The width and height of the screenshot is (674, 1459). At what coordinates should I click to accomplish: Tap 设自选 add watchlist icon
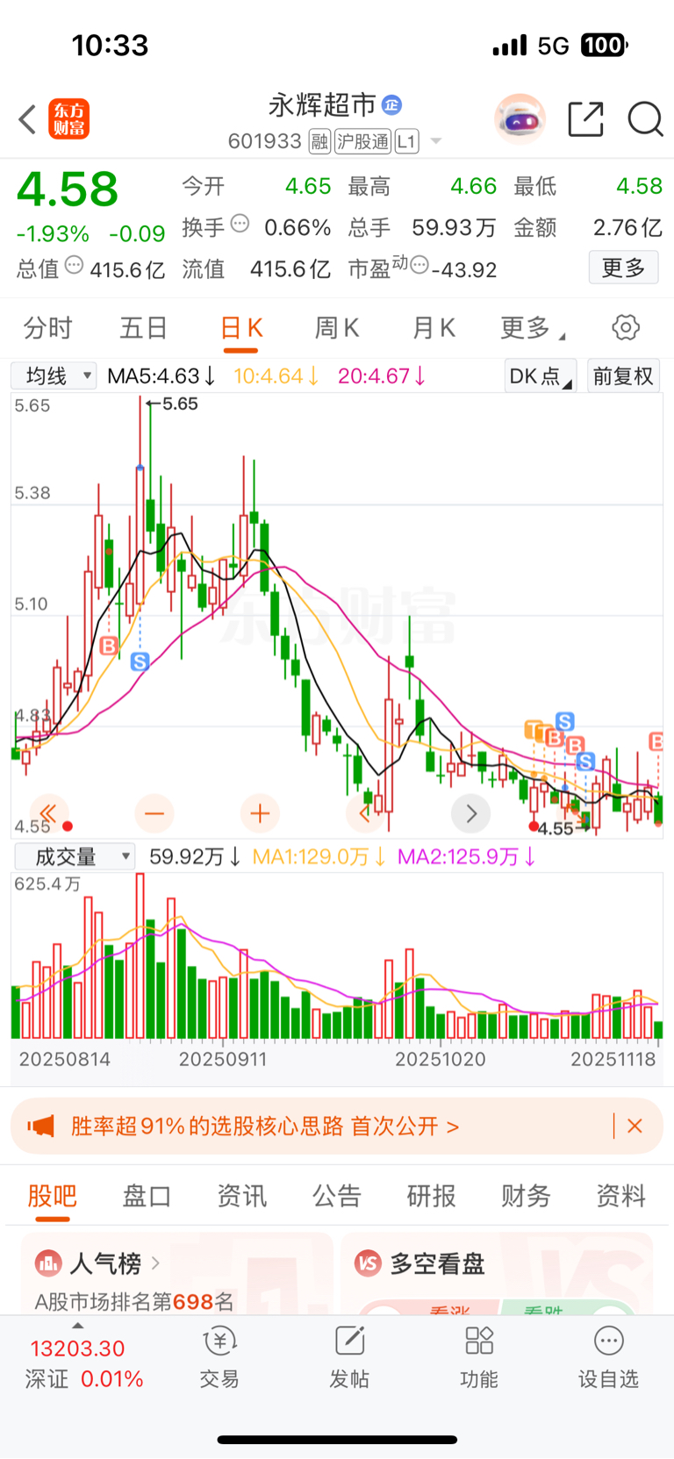pos(609,1341)
